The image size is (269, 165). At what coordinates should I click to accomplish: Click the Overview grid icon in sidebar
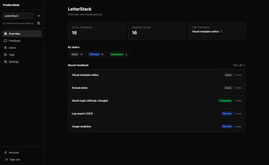click(5, 34)
